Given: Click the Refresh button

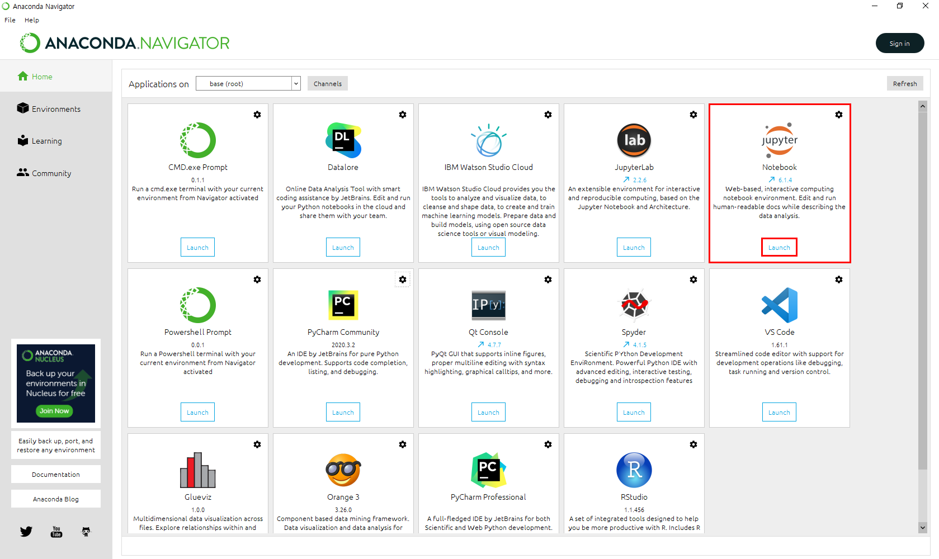Looking at the screenshot, I should (x=905, y=84).
